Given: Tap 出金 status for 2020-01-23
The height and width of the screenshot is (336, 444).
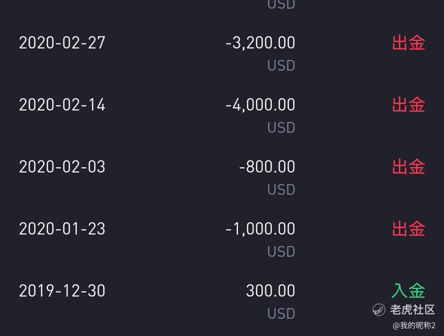Looking at the screenshot, I should [408, 229].
